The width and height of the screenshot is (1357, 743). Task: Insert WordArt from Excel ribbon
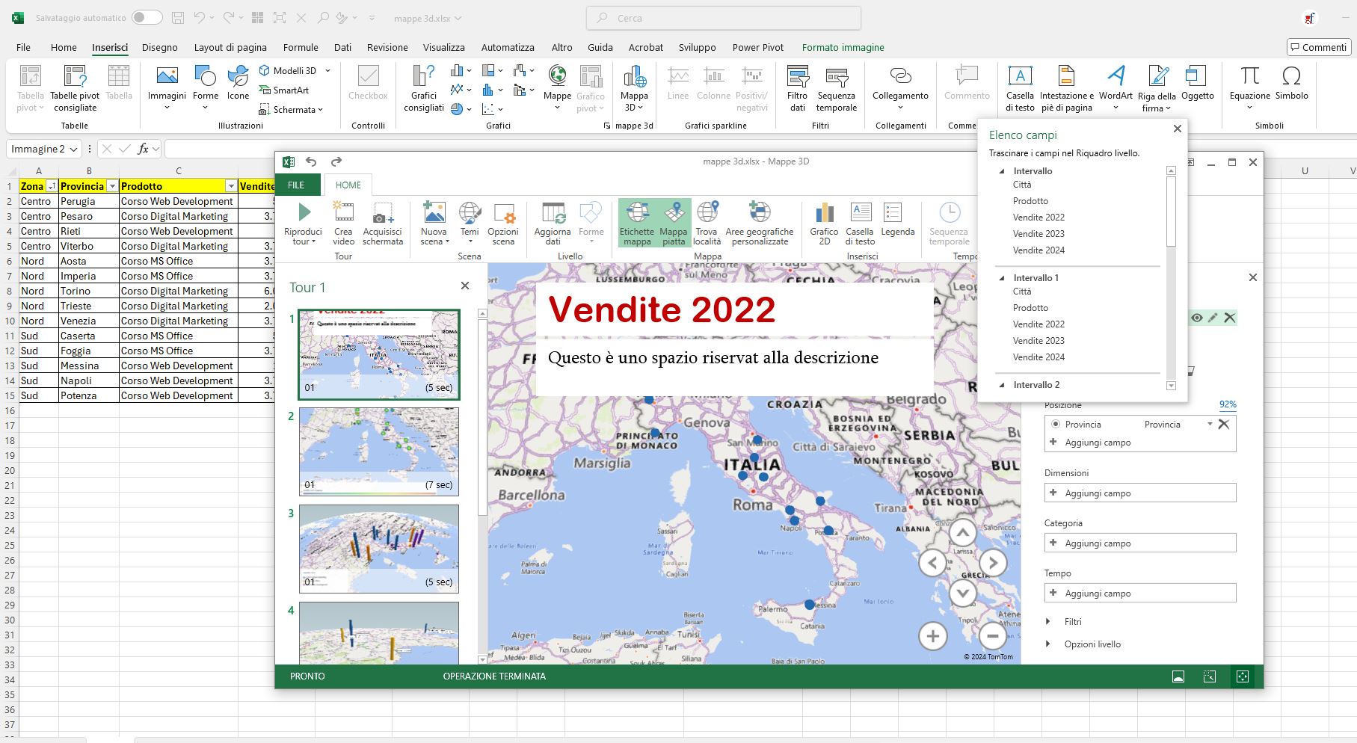click(x=1116, y=88)
